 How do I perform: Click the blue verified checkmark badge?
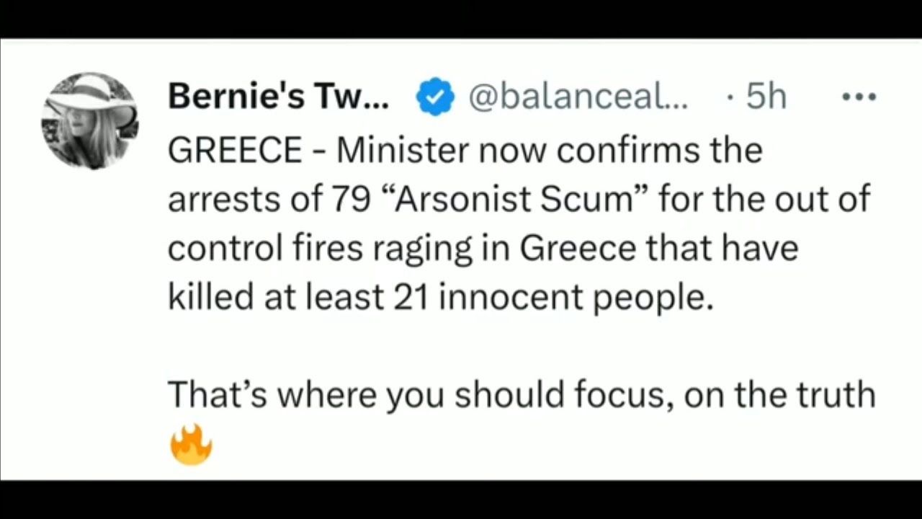click(x=435, y=97)
